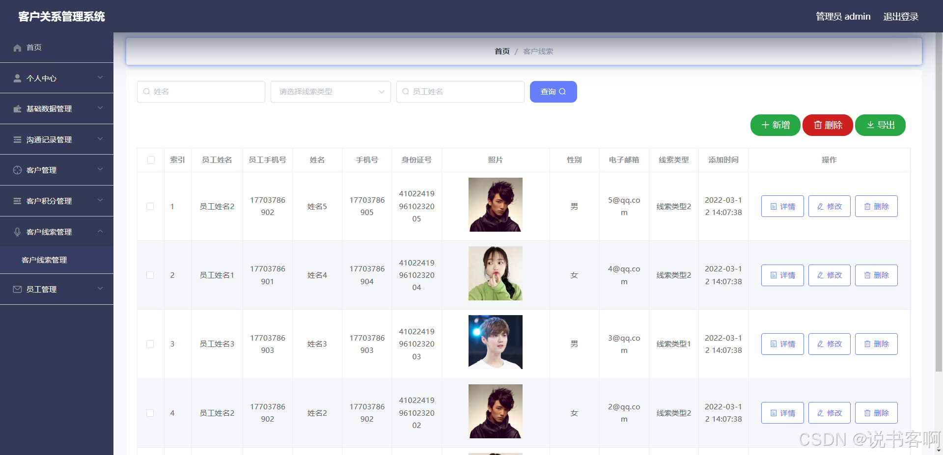
Task: Click the 详情 document icon in row 3
Action: click(x=774, y=344)
